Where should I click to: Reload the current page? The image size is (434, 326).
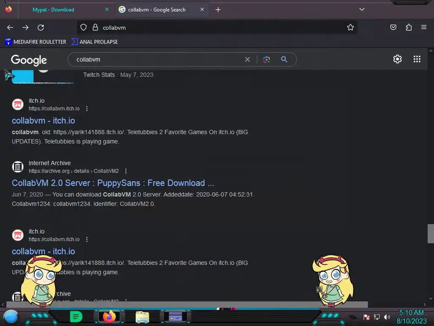(x=41, y=28)
